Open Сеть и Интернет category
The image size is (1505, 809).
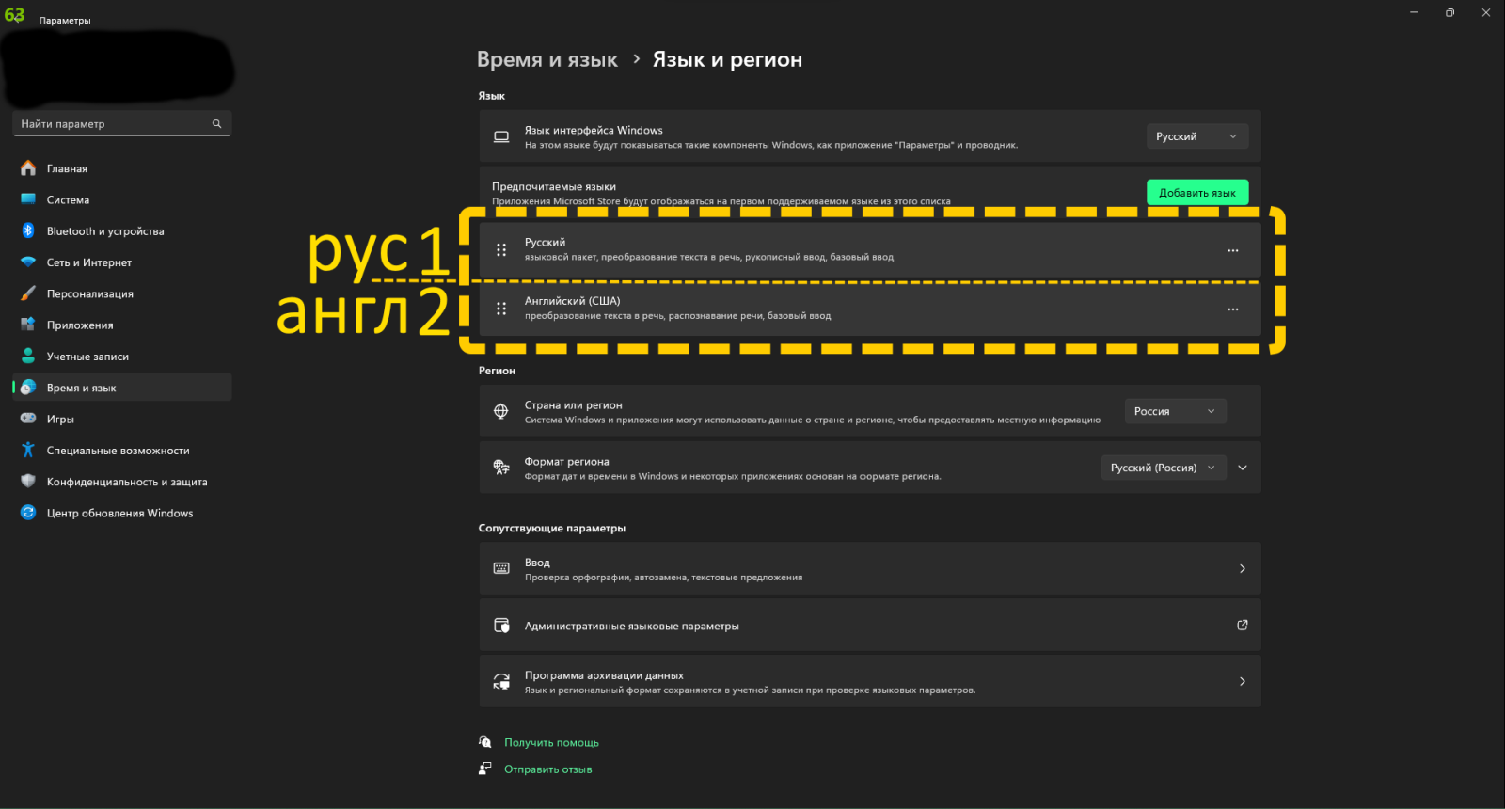coord(122,262)
